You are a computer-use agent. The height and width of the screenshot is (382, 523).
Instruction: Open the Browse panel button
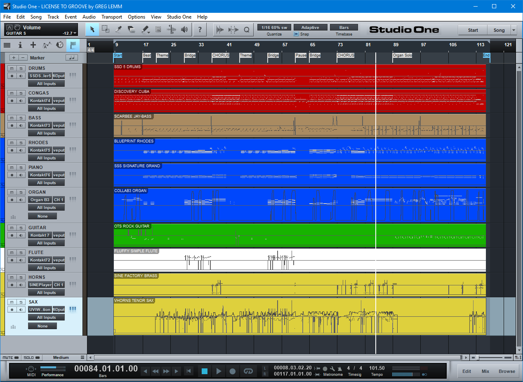click(x=507, y=371)
